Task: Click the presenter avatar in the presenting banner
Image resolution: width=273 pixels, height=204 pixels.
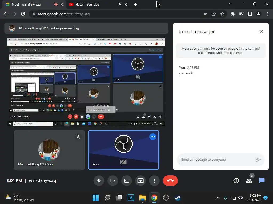Action: [x=12, y=28]
